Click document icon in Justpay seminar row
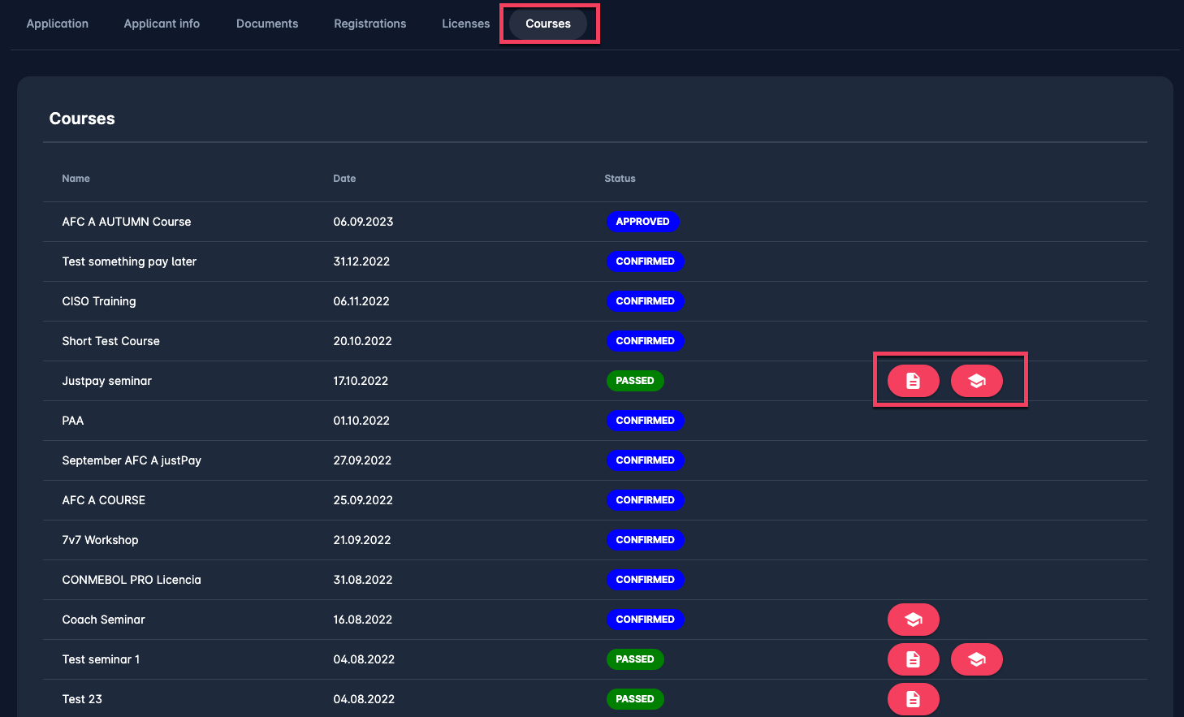Image resolution: width=1184 pixels, height=717 pixels. click(913, 381)
